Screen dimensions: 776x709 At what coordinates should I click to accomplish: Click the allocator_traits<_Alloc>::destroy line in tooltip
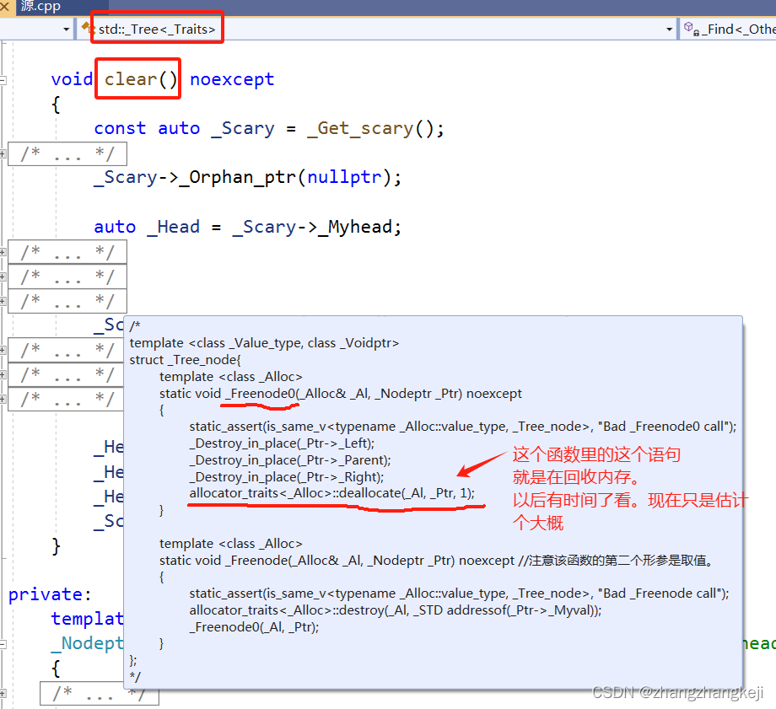(396, 610)
